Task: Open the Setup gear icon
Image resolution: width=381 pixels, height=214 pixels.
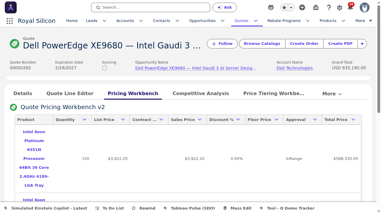Action: click(340, 8)
